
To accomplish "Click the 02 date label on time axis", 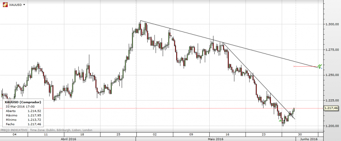I will coord(155,134).
